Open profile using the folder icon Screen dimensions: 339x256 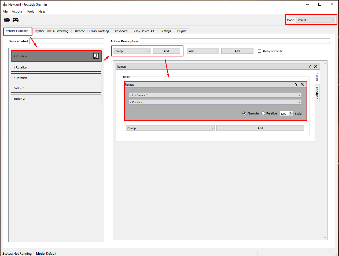point(7,20)
